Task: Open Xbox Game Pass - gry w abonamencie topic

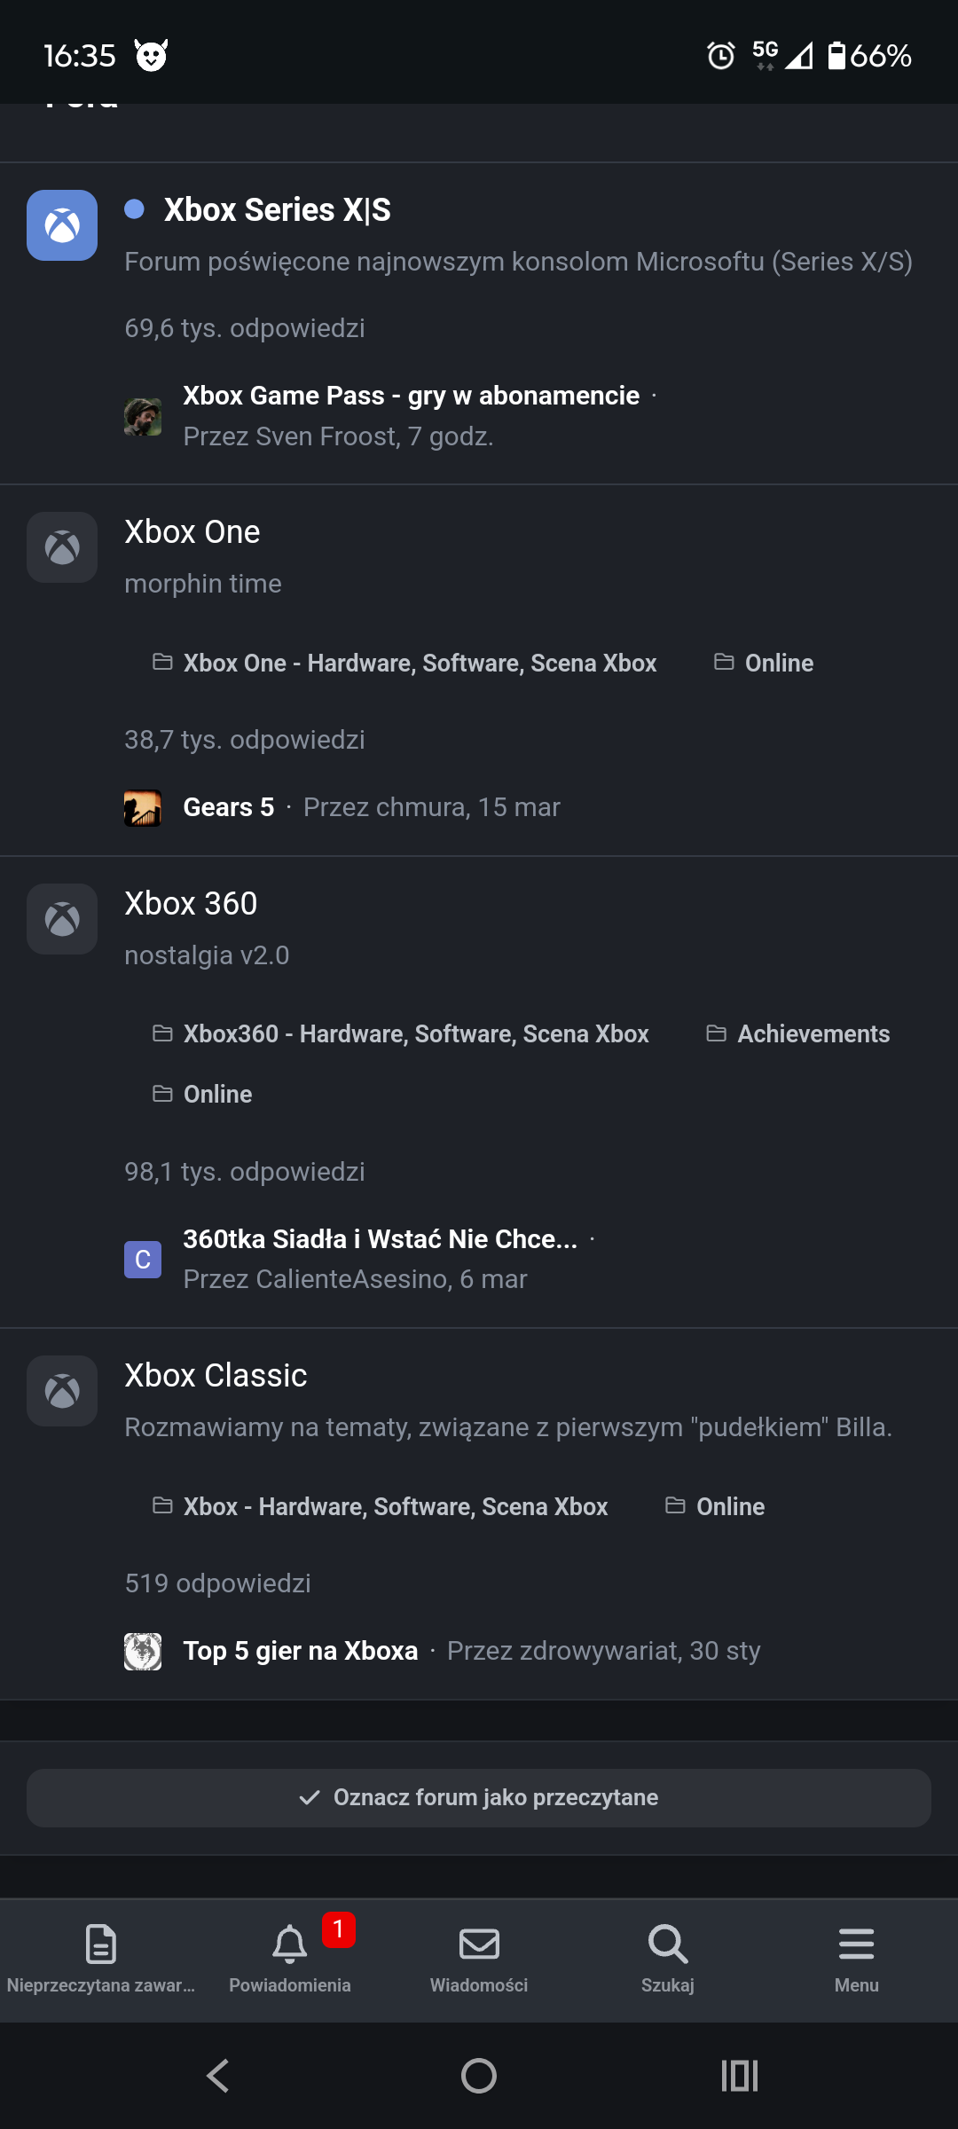Action: point(411,396)
